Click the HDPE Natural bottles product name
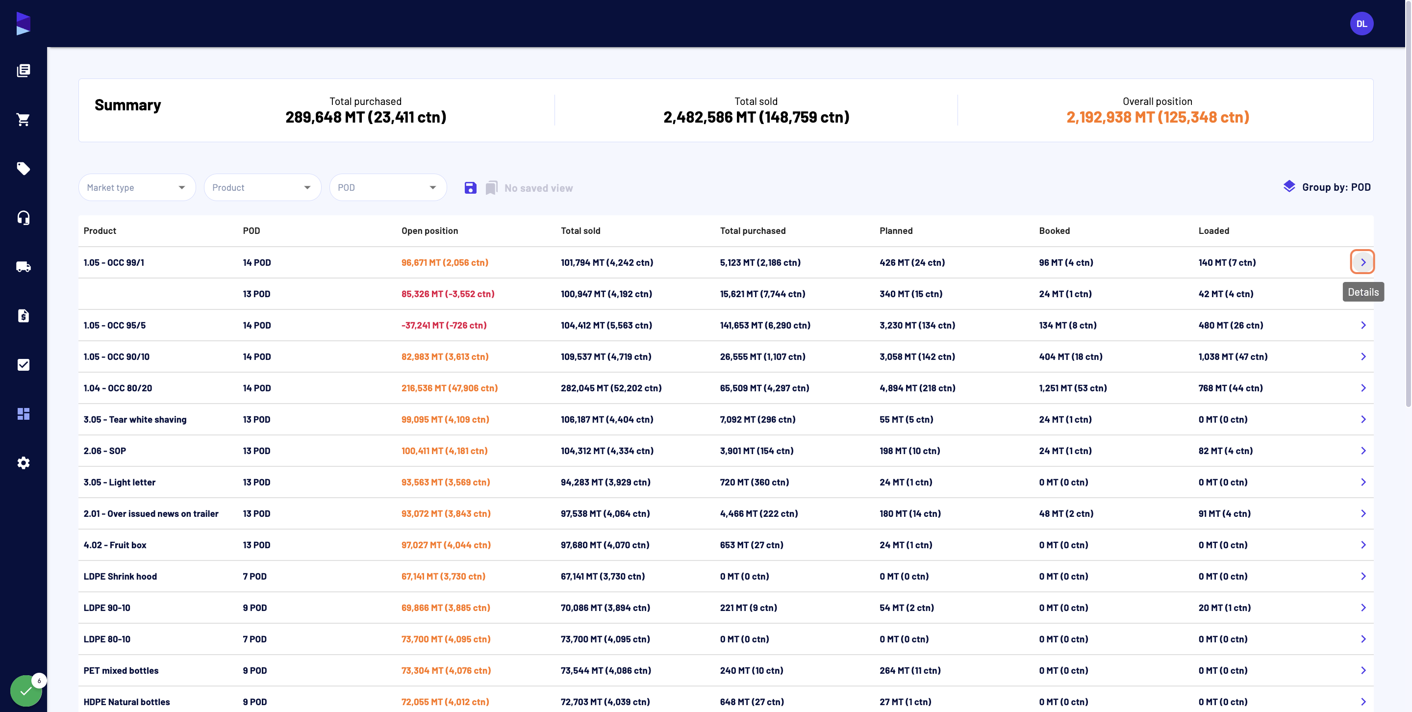 point(126,702)
